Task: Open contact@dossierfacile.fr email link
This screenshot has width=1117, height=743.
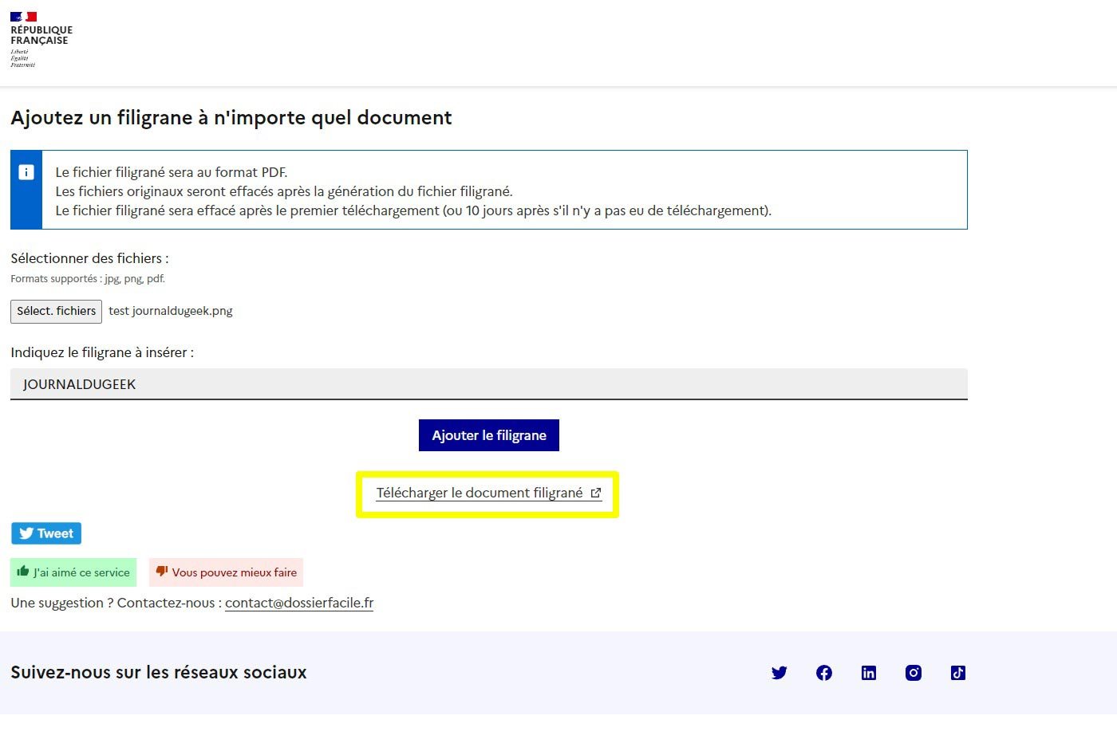Action: (x=299, y=603)
